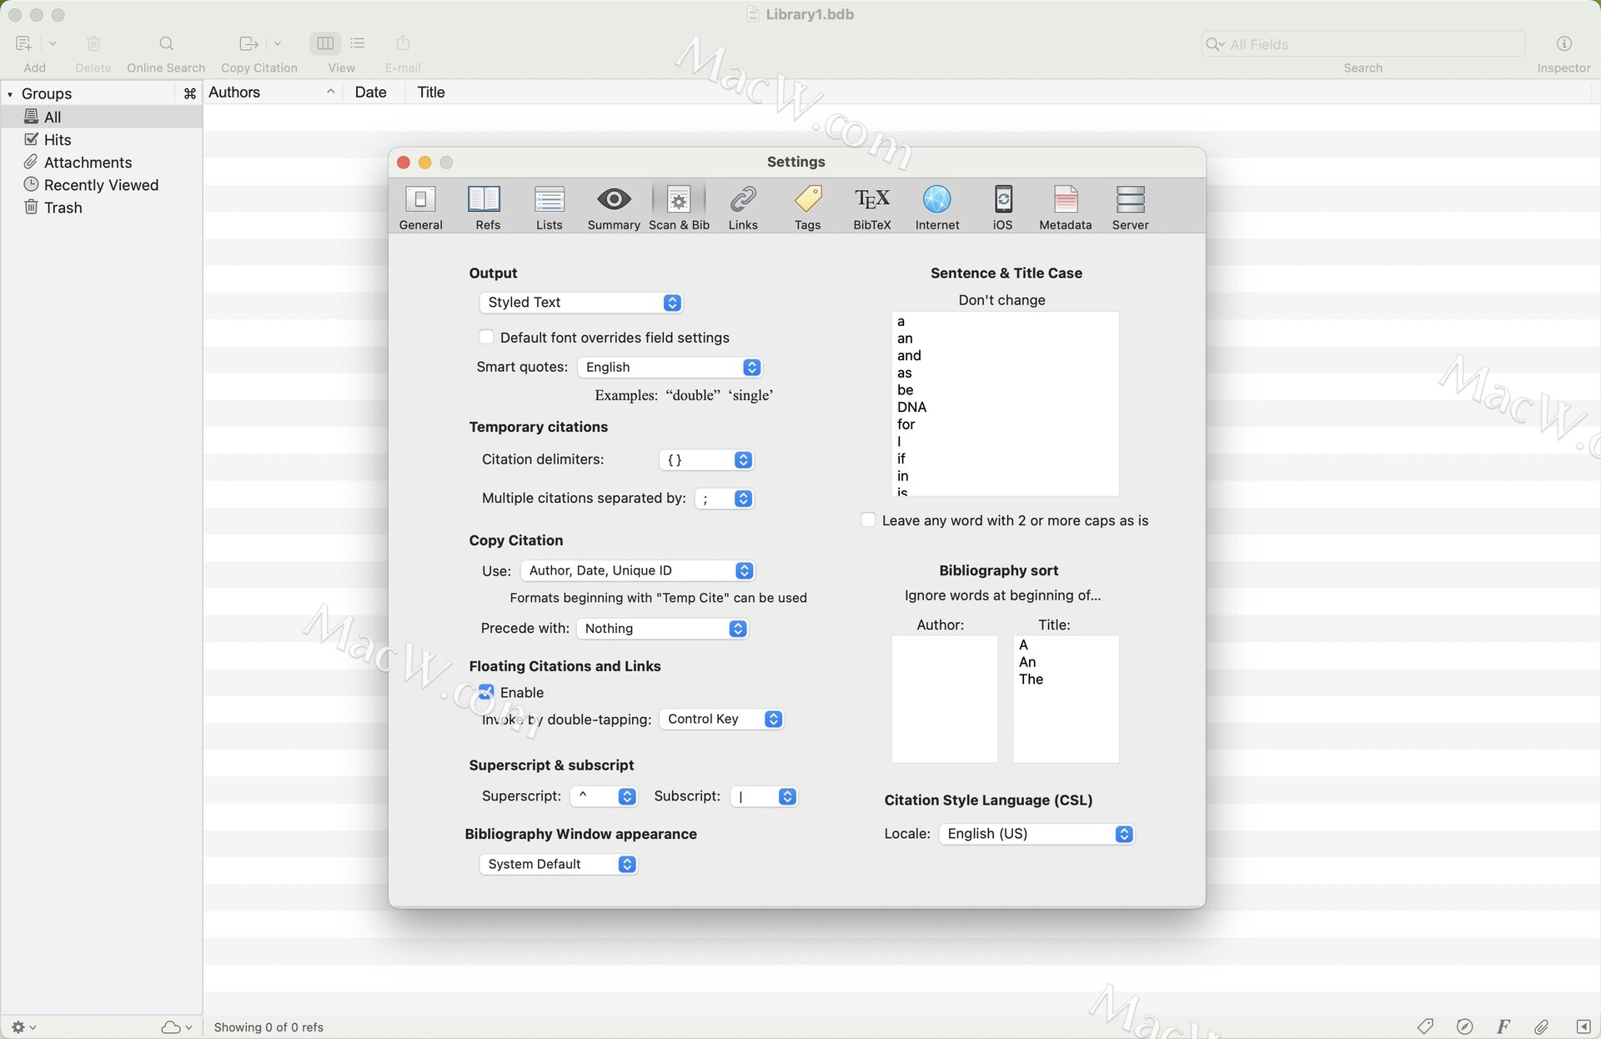The image size is (1601, 1039).
Task: Open the Inspector from the toolbar
Action: 1563,44
